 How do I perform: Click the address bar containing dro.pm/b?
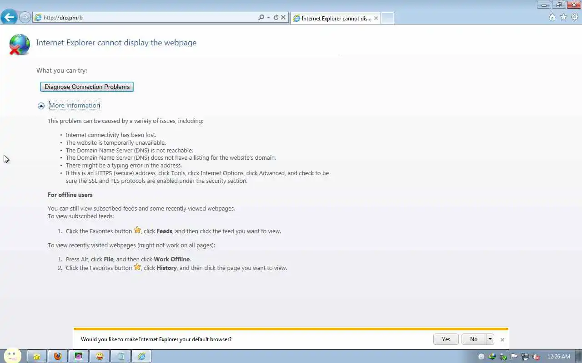[145, 18]
